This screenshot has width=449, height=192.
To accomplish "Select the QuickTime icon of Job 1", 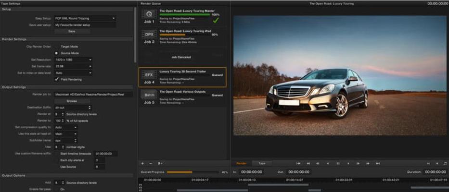I will (149, 14).
